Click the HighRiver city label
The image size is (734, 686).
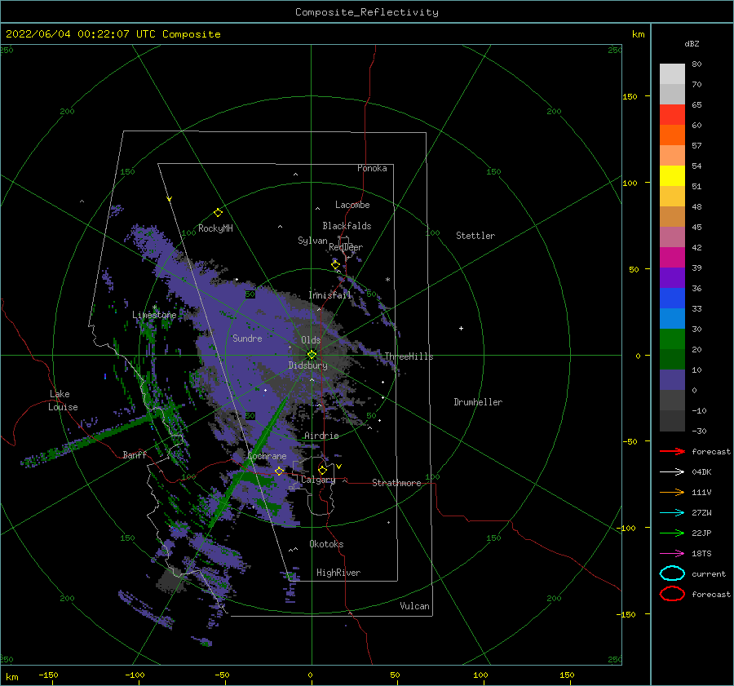(338, 573)
